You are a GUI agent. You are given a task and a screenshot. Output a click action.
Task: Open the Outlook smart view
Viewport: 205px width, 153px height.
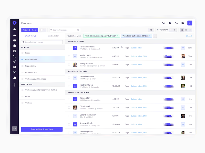point(42,103)
